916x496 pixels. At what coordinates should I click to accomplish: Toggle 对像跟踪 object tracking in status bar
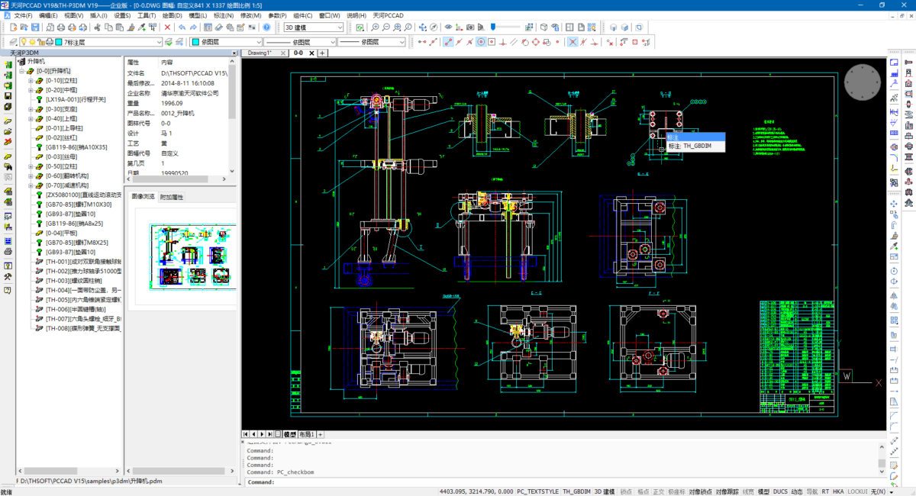click(727, 491)
